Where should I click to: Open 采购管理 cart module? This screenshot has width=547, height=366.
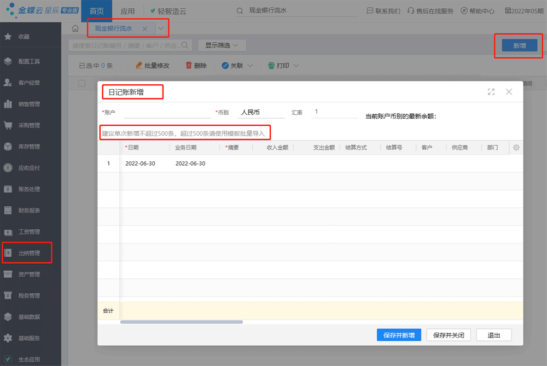click(x=22, y=125)
